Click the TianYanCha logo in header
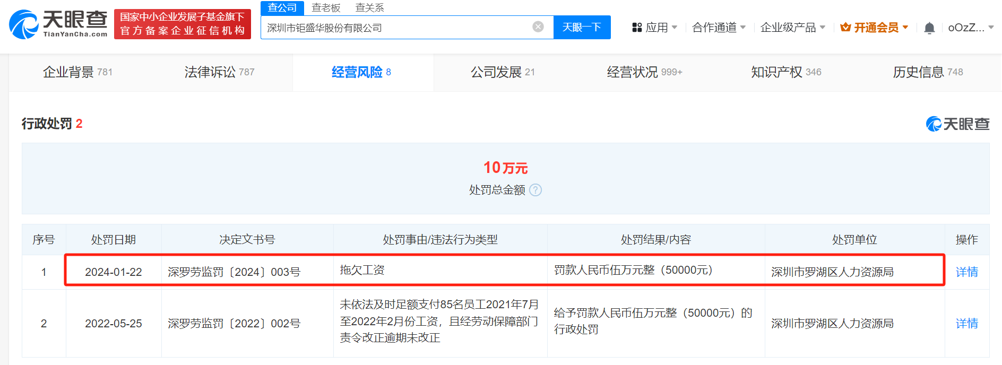 [58, 24]
